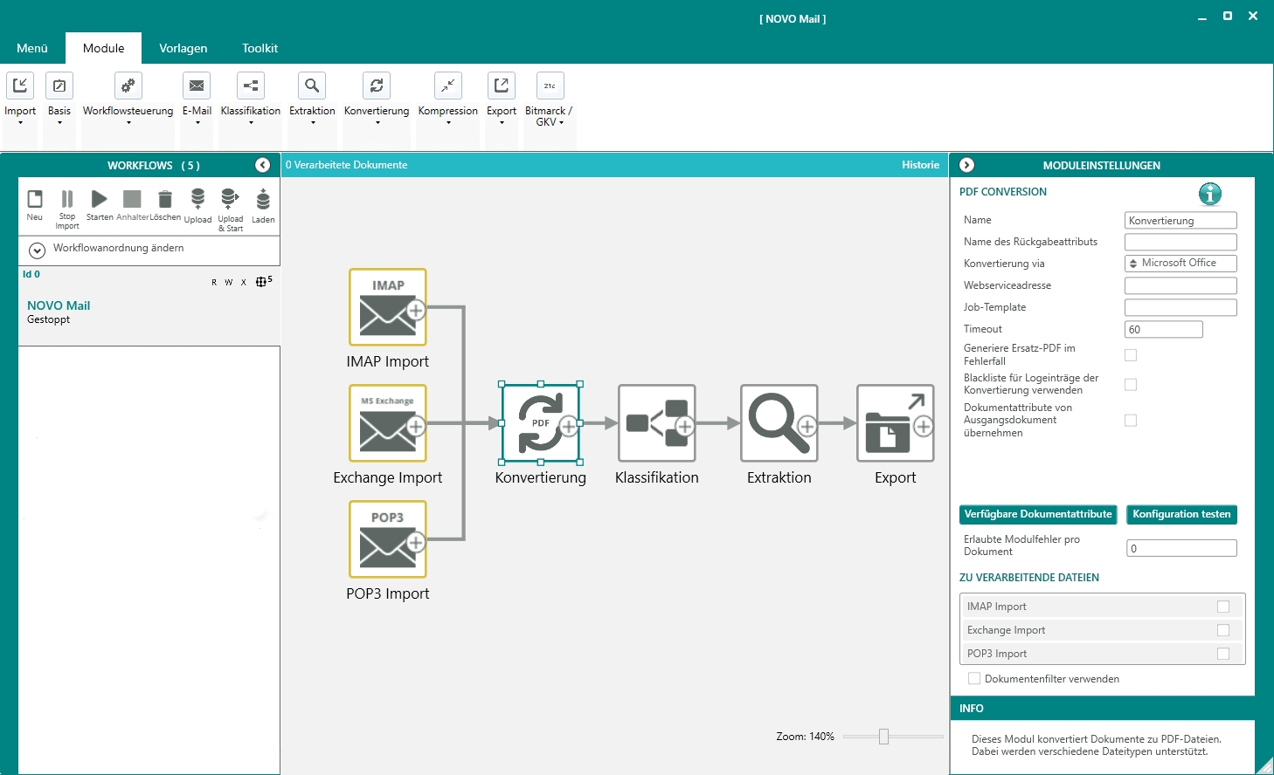
Task: Open the Import module group icon
Action: click(x=20, y=86)
